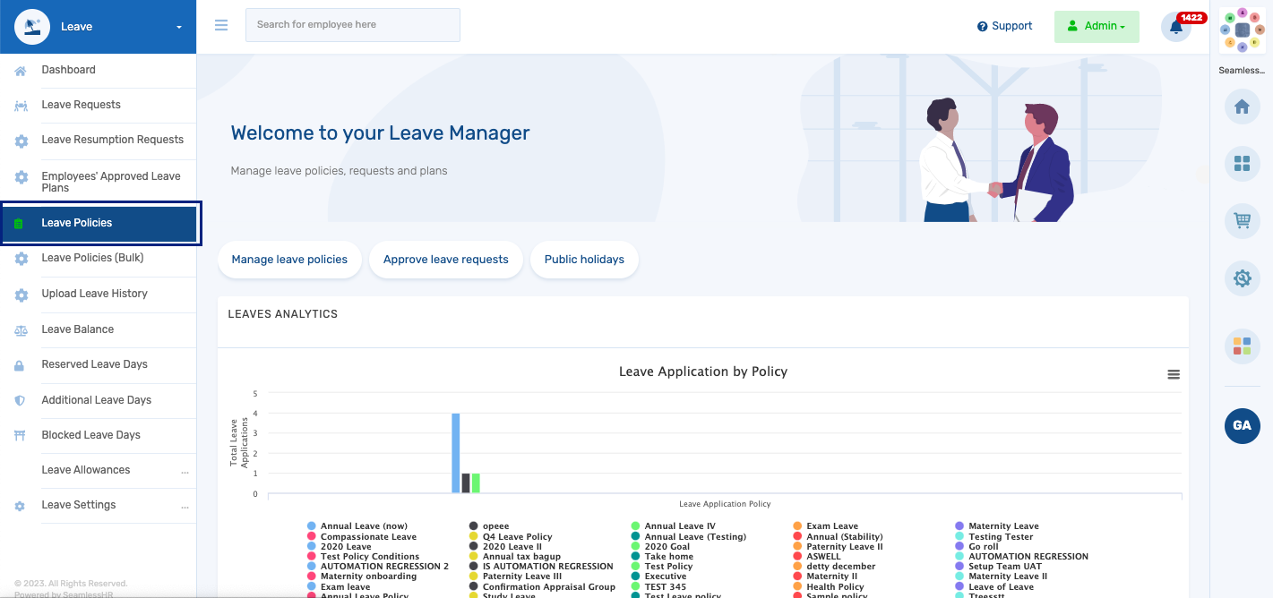Toggle the hamburger sidebar menu icon
The width and height of the screenshot is (1273, 598).
tap(221, 25)
